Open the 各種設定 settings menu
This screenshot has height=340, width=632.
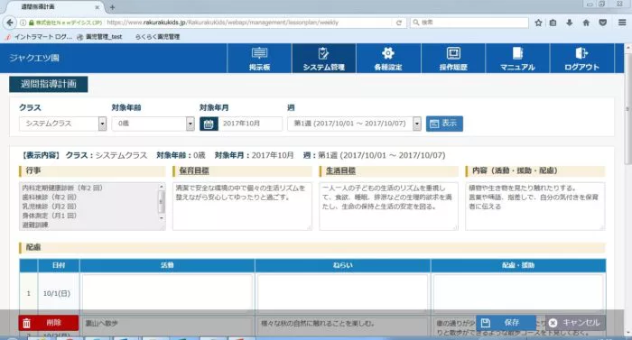[388, 59]
